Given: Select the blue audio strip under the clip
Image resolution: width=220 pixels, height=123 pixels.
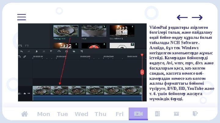Looking at the screenshot, I should point(87,98).
